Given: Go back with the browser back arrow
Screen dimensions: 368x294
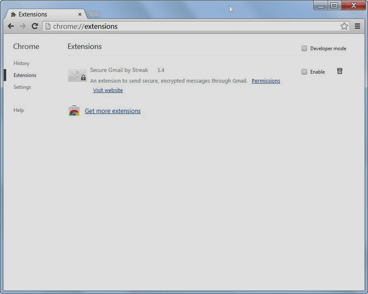Looking at the screenshot, I should click(x=11, y=26).
